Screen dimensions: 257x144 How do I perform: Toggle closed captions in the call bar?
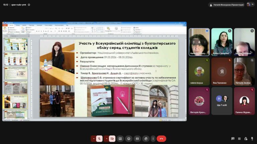click(137, 139)
